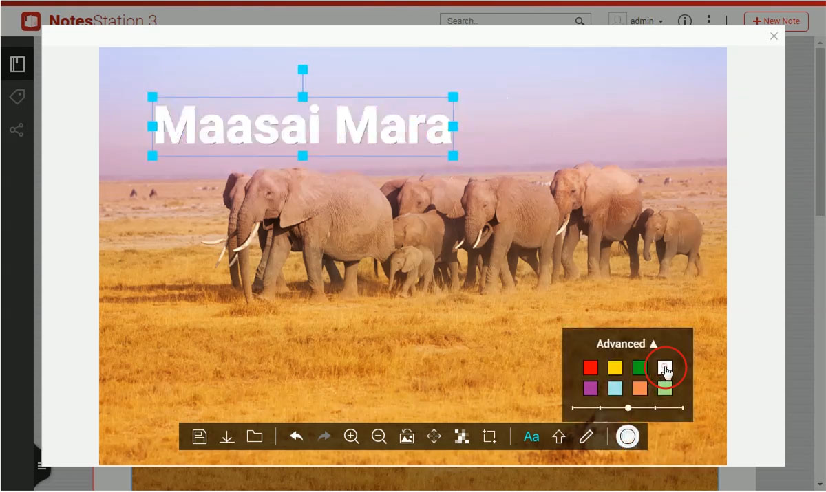This screenshot has width=826, height=492.
Task: Open the folder icon in toolbar
Action: coord(255,436)
